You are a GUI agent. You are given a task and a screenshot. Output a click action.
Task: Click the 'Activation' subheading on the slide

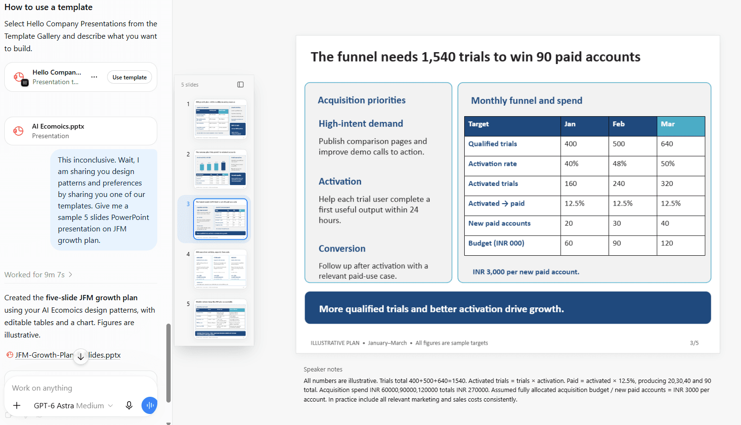click(x=340, y=181)
